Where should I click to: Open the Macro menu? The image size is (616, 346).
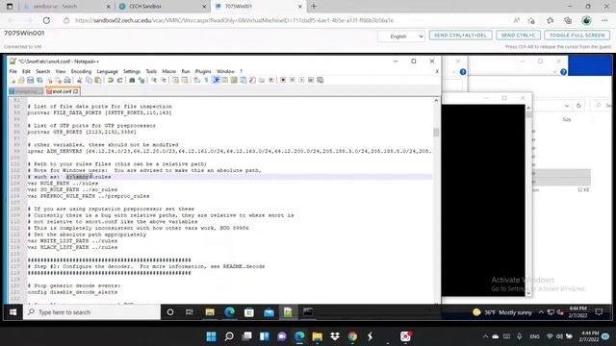169,71
